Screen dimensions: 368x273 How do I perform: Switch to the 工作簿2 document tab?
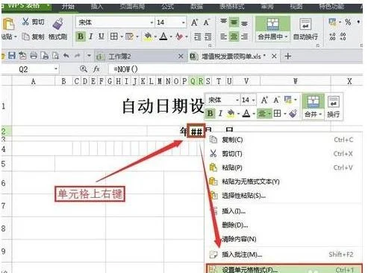[140, 57]
